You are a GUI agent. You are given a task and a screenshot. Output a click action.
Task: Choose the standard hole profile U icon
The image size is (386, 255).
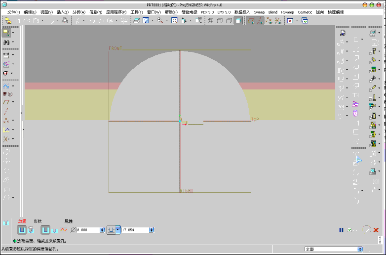point(54,230)
